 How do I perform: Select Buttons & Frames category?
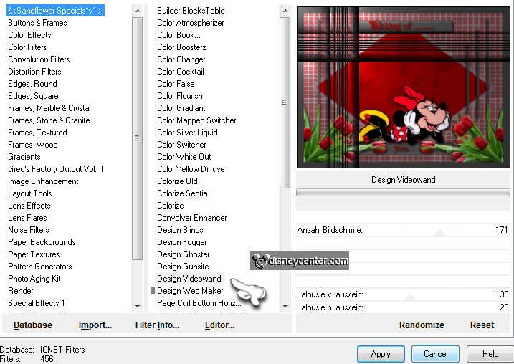(37, 23)
